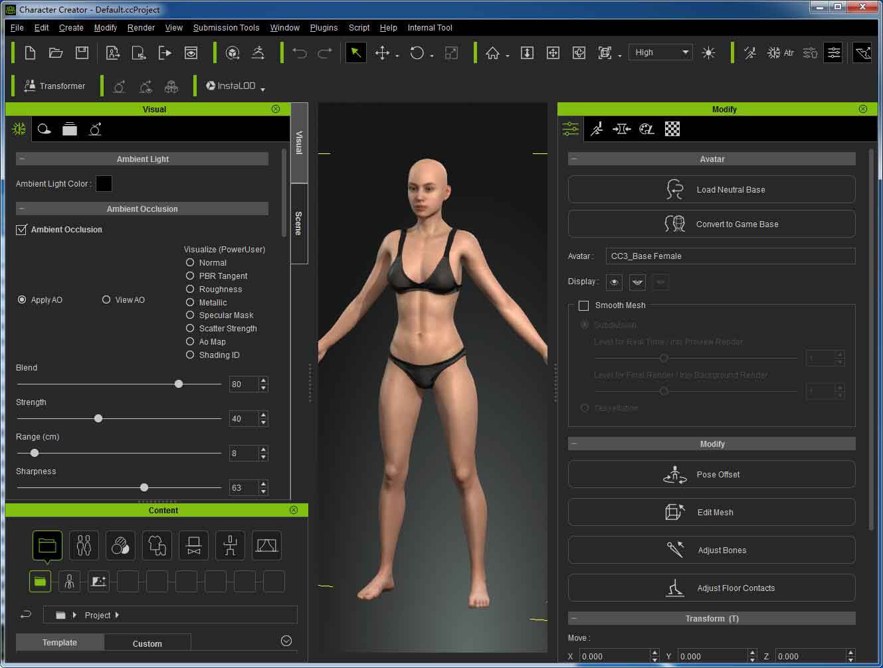The width and height of the screenshot is (883, 668).
Task: Enable the Smooth Mesh checkbox
Action: coord(584,305)
